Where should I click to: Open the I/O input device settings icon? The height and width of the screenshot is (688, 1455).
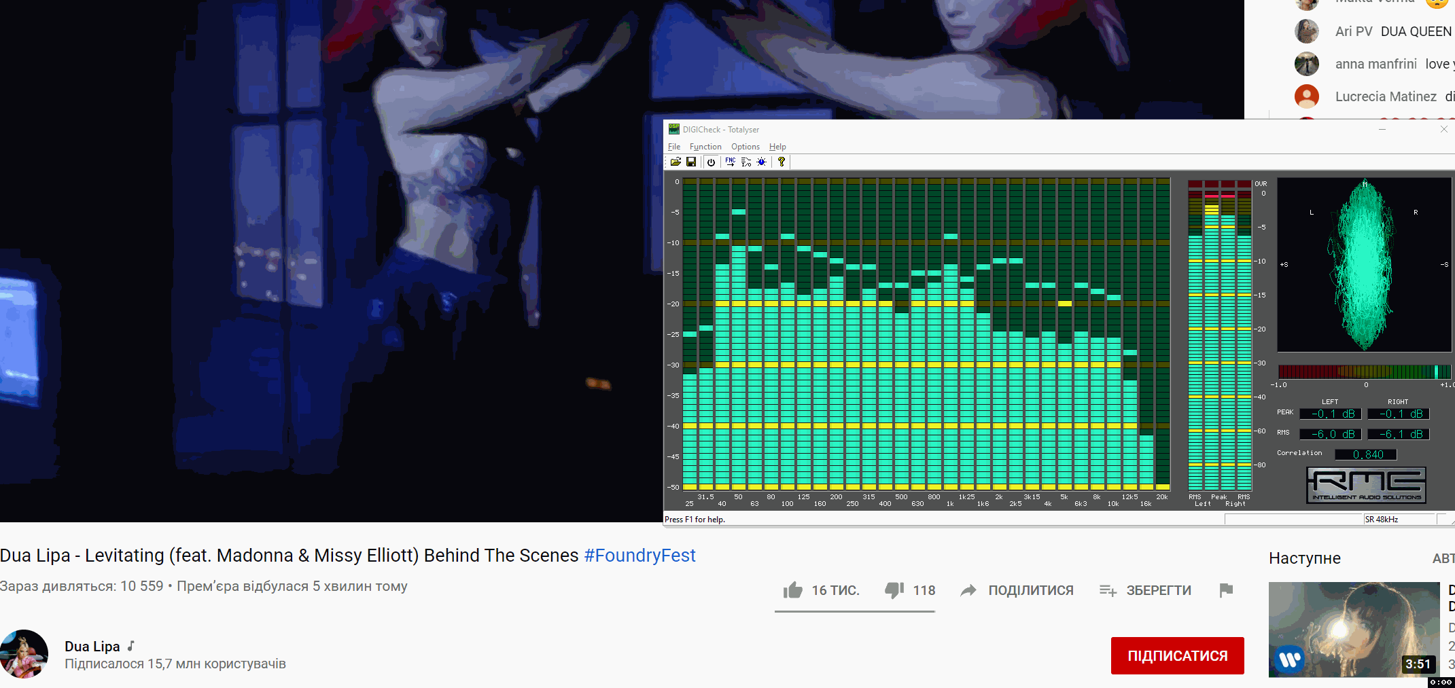746,162
